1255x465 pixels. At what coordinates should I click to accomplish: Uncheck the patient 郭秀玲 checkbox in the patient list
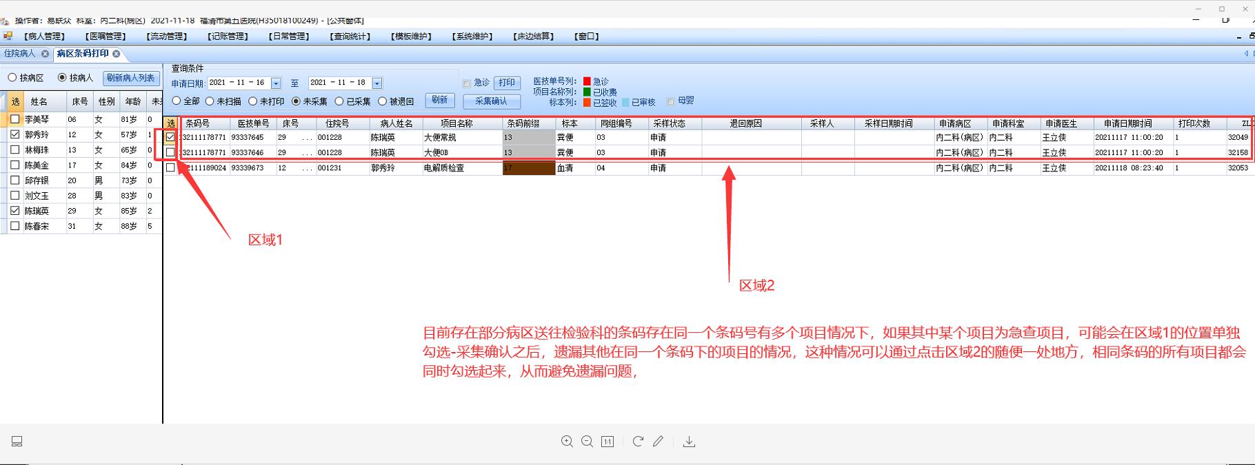coord(14,134)
